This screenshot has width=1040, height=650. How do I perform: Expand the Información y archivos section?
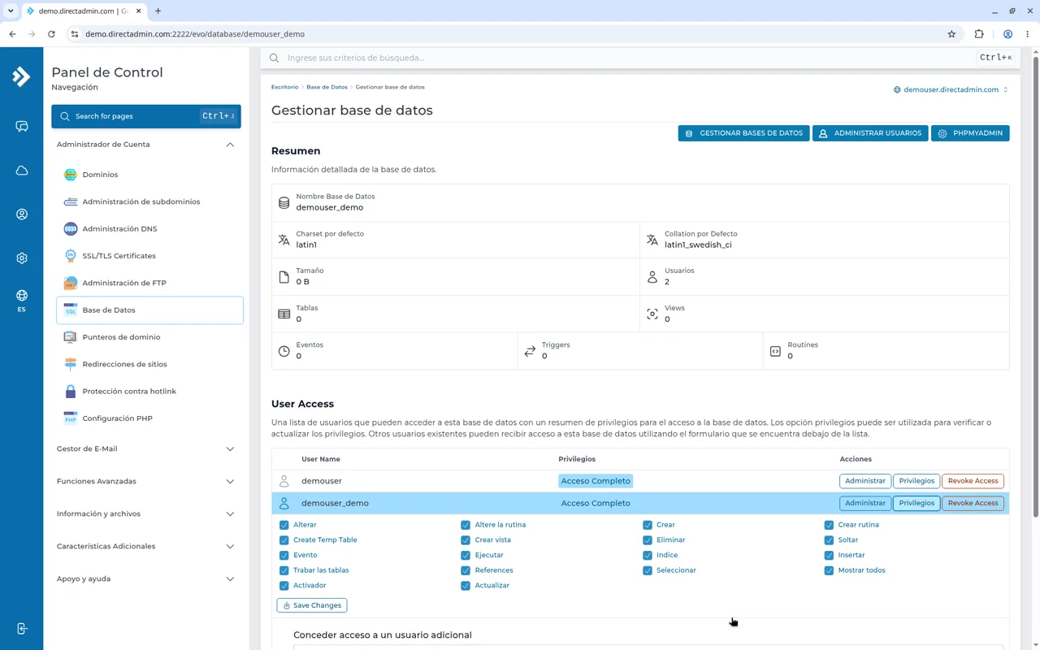[146, 513]
